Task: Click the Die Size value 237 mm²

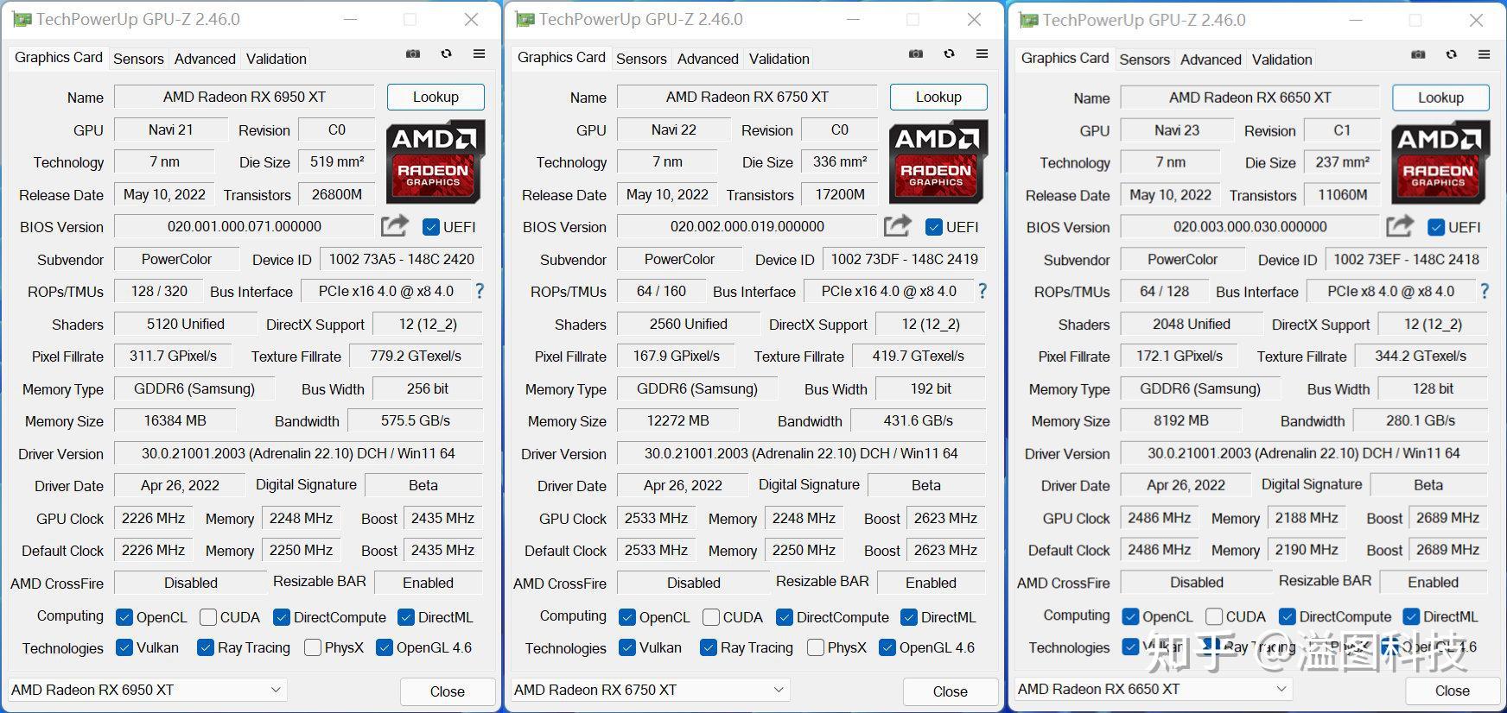Action: tap(1342, 161)
